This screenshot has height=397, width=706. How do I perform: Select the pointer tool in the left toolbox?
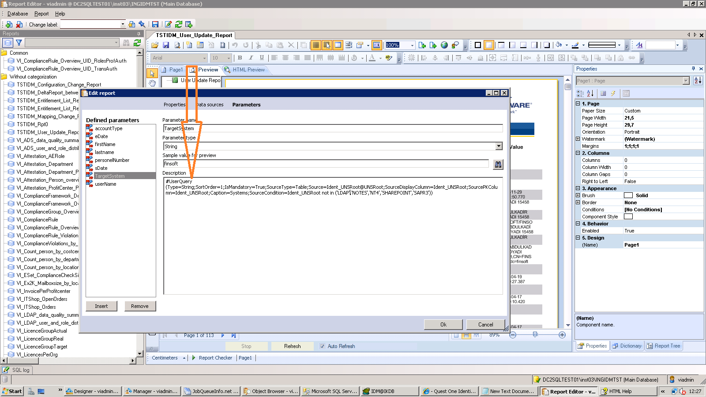pyautogui.click(x=152, y=74)
